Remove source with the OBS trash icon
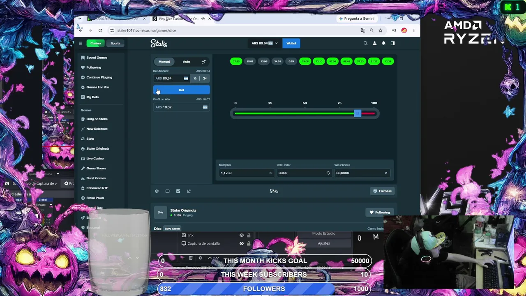526x296 pixels. pos(191,258)
